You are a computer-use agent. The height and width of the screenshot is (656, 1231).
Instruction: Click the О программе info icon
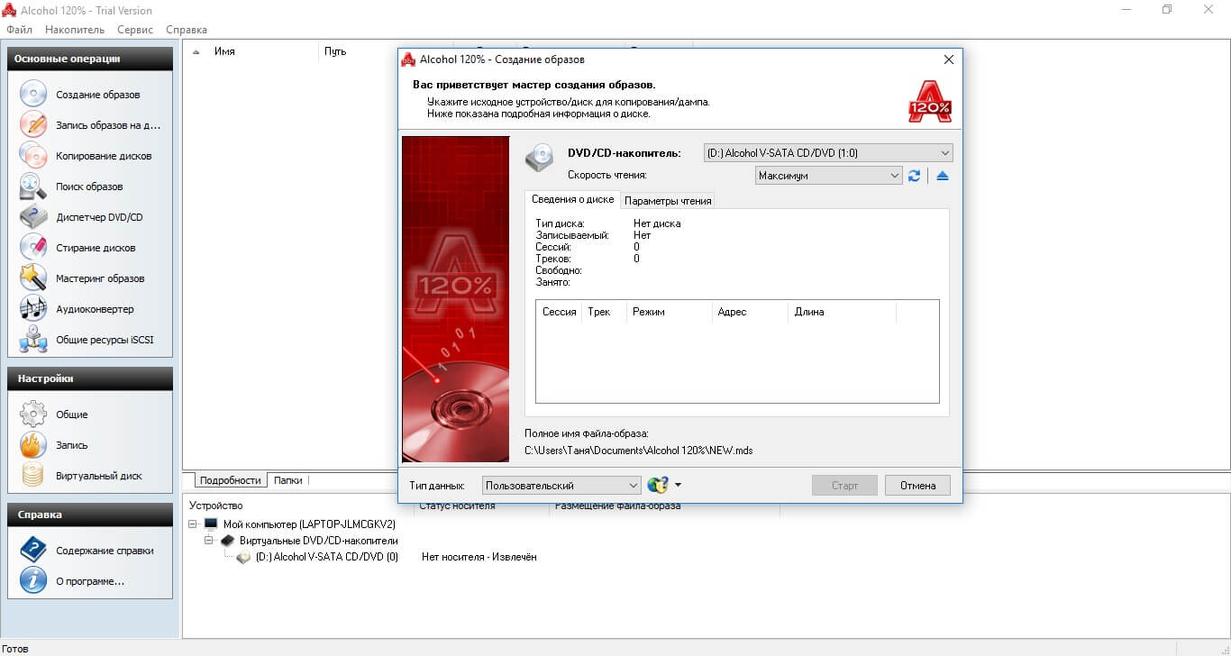click(x=33, y=581)
